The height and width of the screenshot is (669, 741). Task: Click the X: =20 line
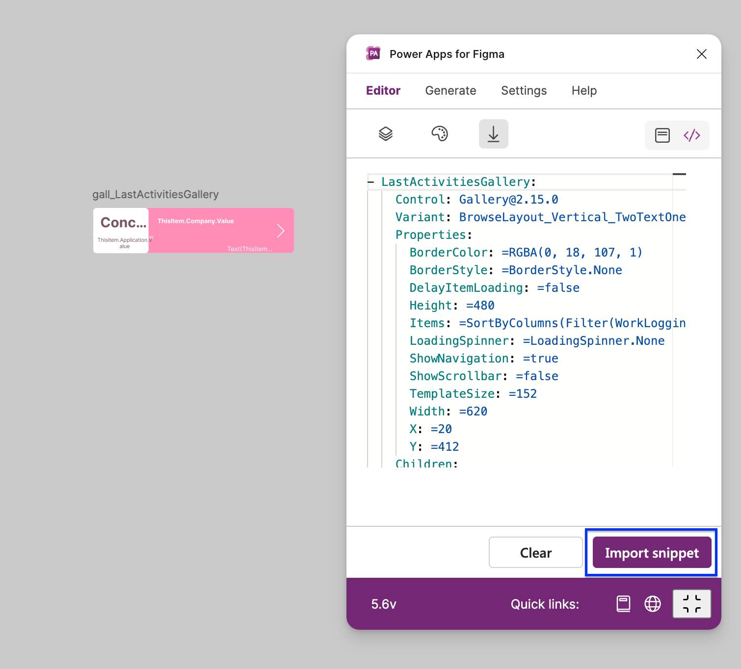click(431, 429)
